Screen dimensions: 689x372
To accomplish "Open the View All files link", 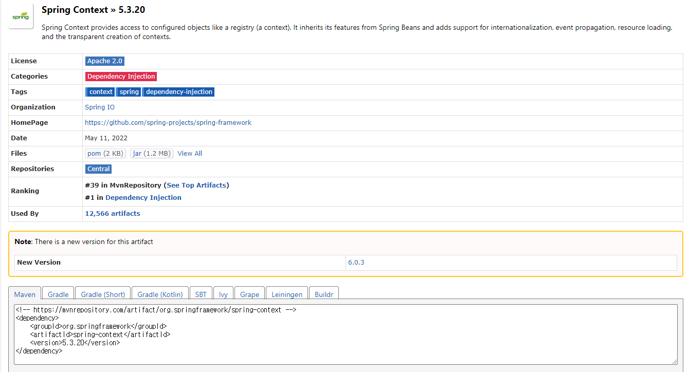I will pos(190,154).
